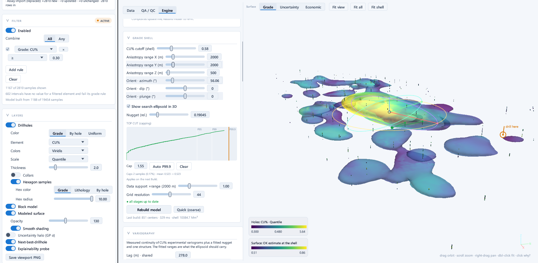The width and height of the screenshot is (538, 263).
Task: Adjust the Hex radius slider
Action: (73, 199)
